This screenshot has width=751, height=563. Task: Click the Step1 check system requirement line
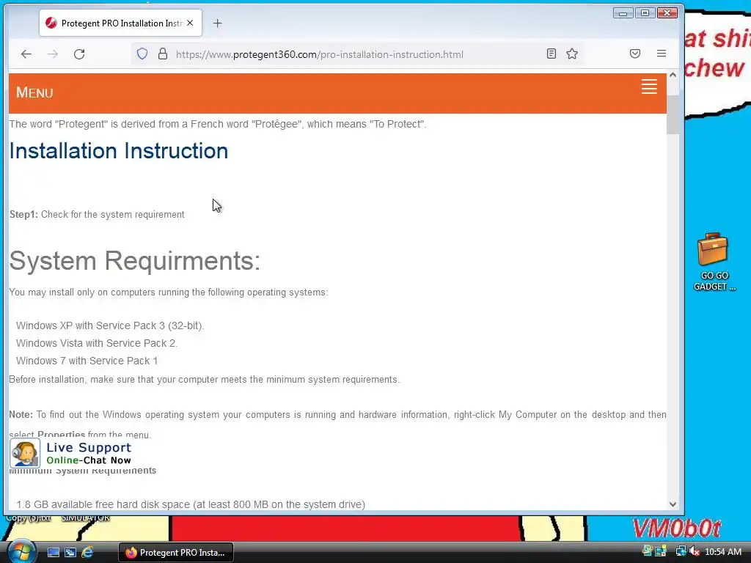point(97,215)
